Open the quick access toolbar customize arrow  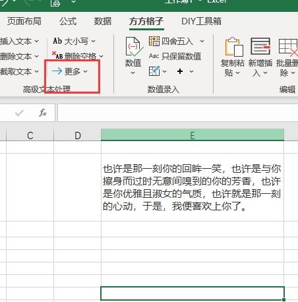[73, 2]
